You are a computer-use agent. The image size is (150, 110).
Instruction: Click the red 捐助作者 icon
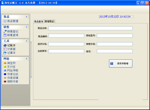5,82
